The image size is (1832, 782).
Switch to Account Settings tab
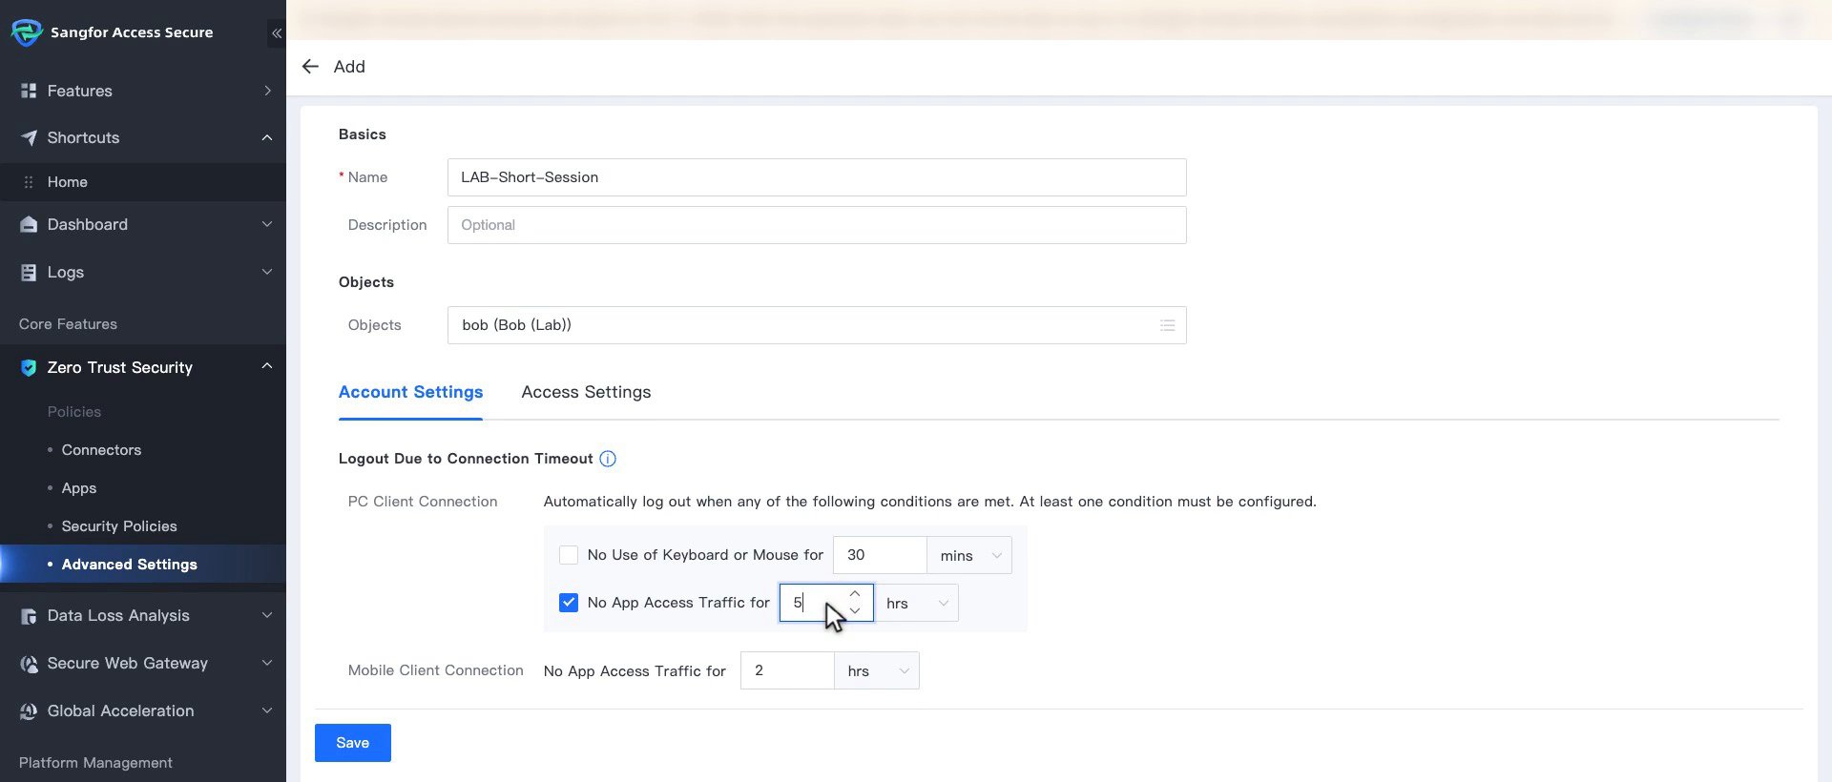410,392
